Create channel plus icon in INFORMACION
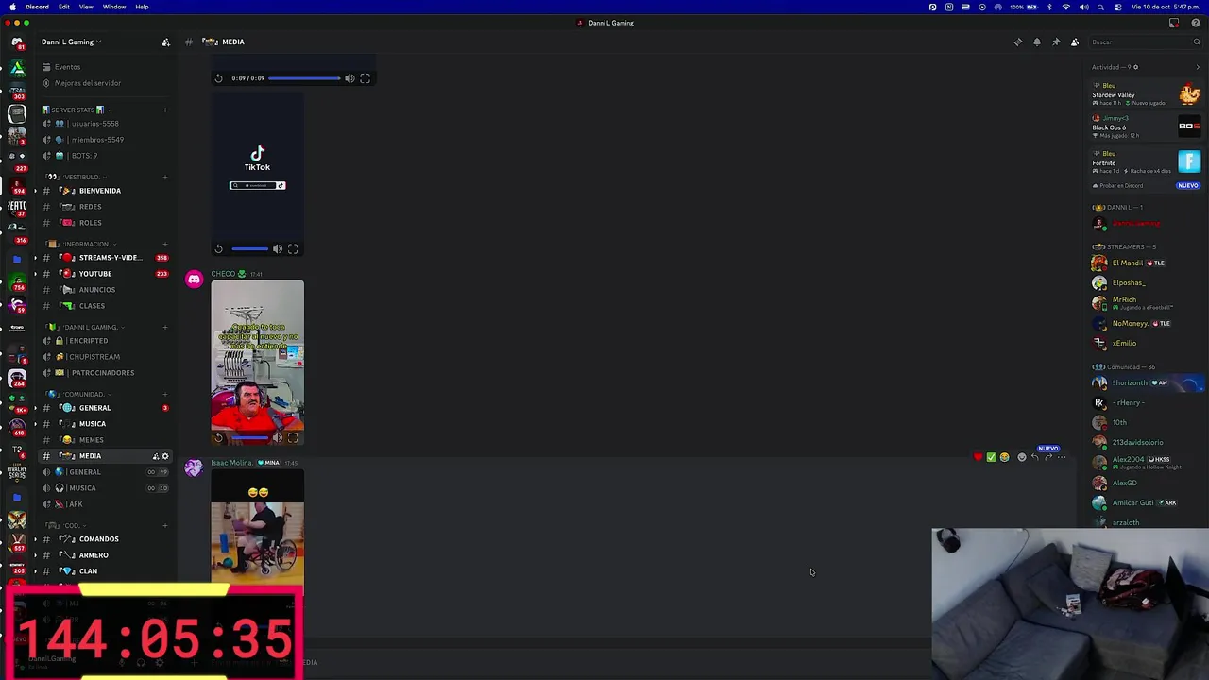This screenshot has width=1209, height=680. [x=165, y=244]
